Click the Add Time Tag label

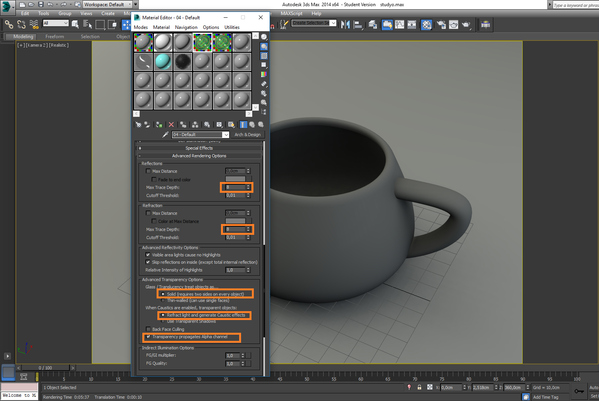point(545,397)
